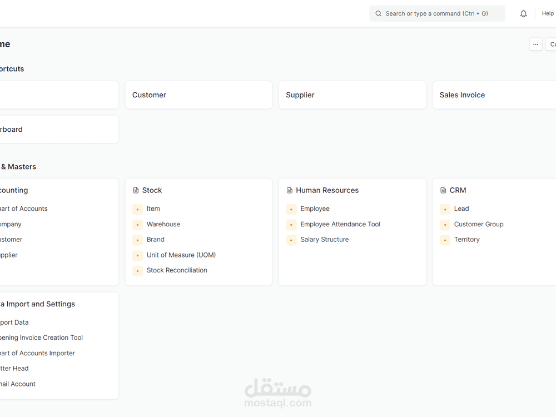556x417 pixels.
Task: Open the Warehouse link
Action: coord(163,224)
